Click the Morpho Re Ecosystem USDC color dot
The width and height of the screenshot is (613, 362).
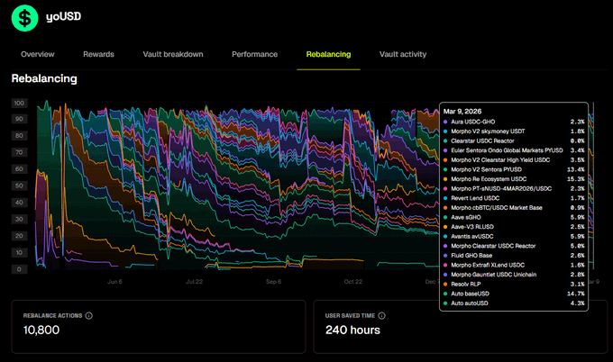pyautogui.click(x=446, y=178)
